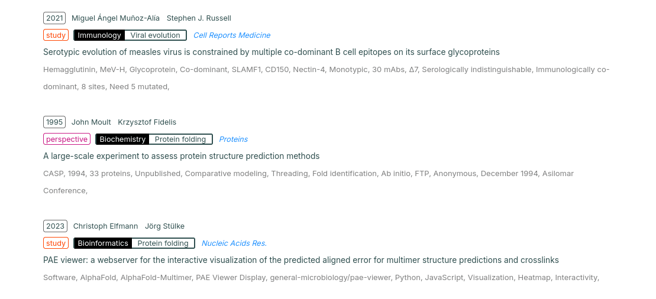Open the PAE viewer webserver paper title
Screen dimensions: 656x299
(301, 260)
